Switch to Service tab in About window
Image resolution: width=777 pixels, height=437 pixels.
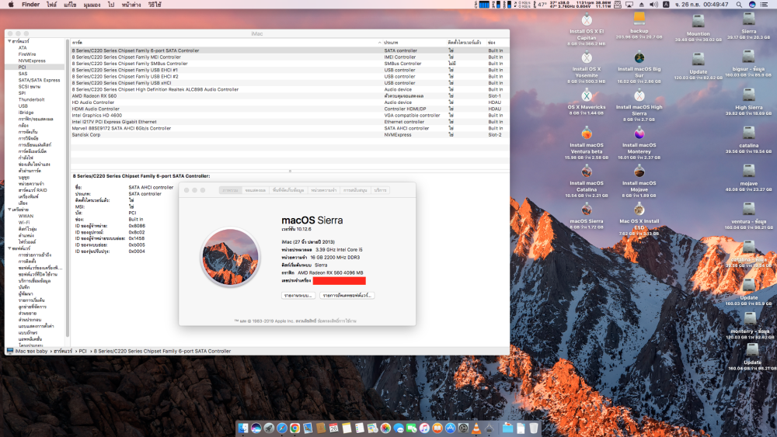[x=380, y=190]
